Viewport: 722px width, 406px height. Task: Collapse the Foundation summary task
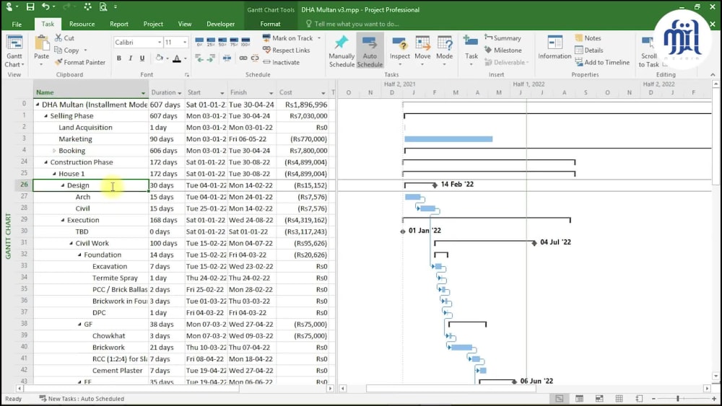click(x=79, y=255)
